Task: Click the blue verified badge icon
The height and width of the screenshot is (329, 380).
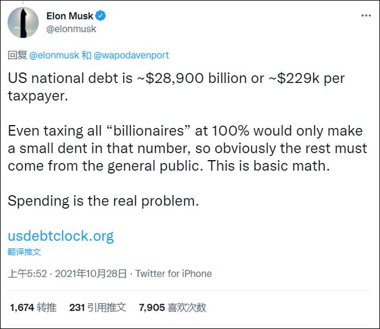Action: 100,16
